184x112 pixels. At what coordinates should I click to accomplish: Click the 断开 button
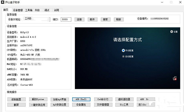pyautogui.click(x=92, y=19)
